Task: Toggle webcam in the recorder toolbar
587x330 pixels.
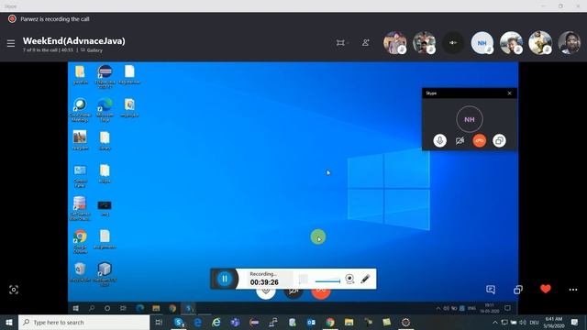Action: click(x=349, y=279)
